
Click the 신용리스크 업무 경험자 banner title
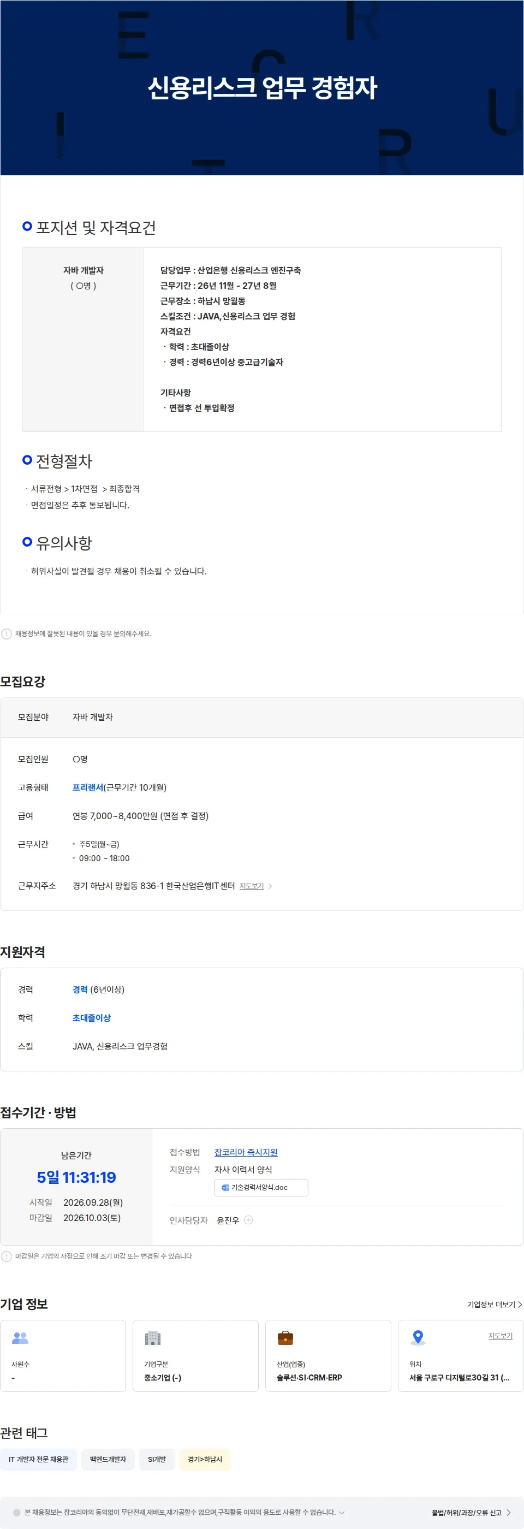point(261,88)
